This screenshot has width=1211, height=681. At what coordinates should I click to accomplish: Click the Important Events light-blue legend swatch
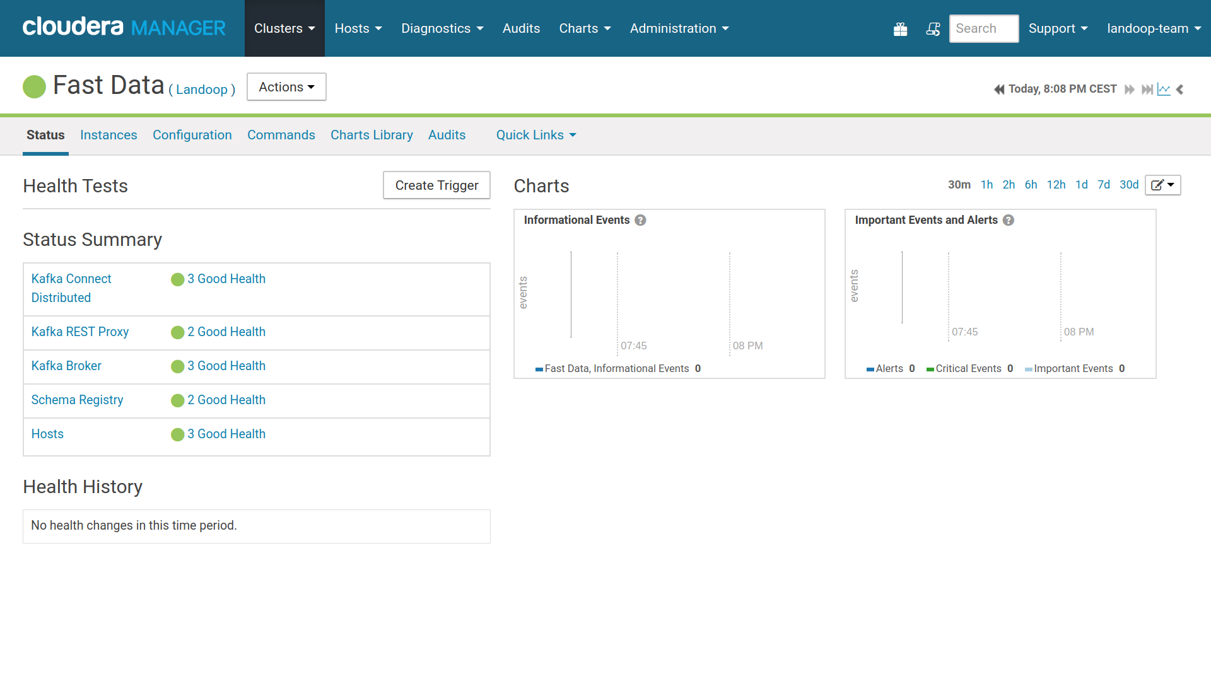coord(1028,370)
